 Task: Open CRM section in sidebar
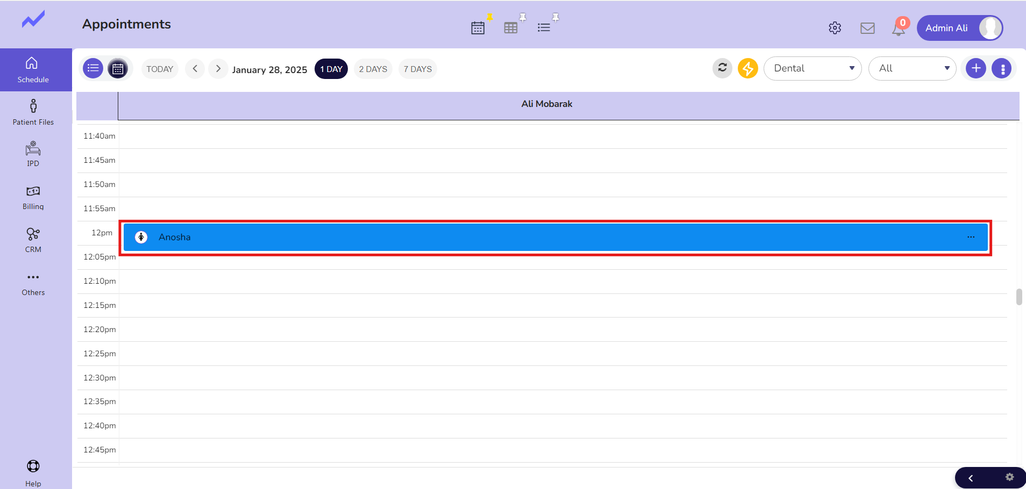pos(33,240)
